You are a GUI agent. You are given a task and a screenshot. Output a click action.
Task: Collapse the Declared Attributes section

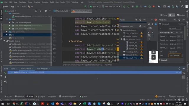pyautogui.click(x=160, y=33)
